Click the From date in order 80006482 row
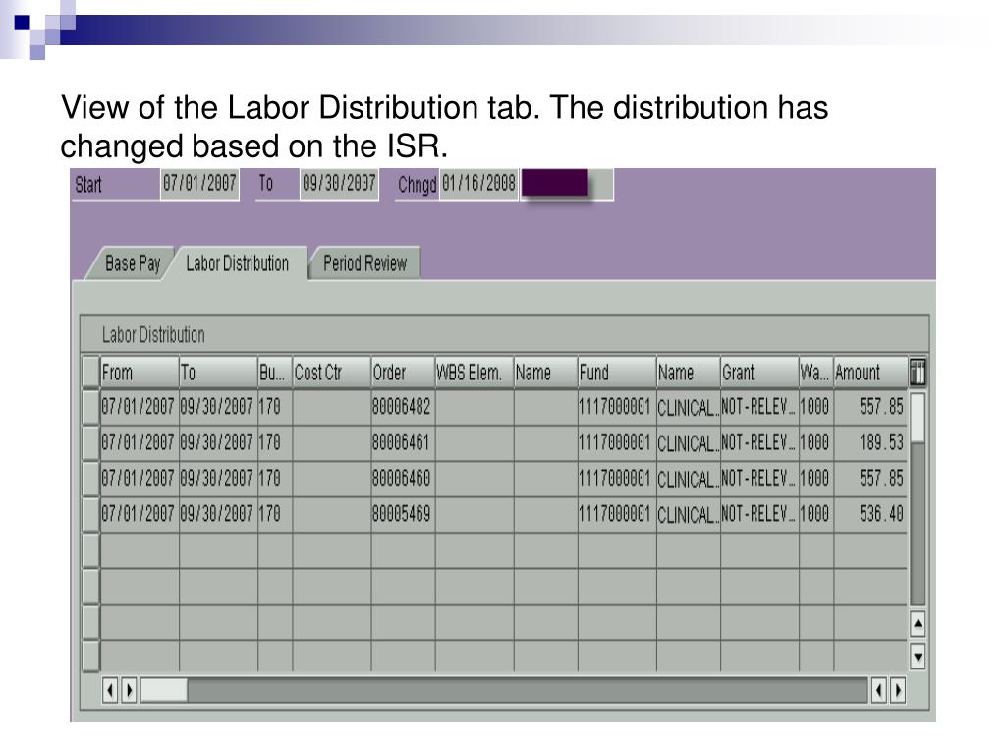The image size is (1006, 755). 140,407
